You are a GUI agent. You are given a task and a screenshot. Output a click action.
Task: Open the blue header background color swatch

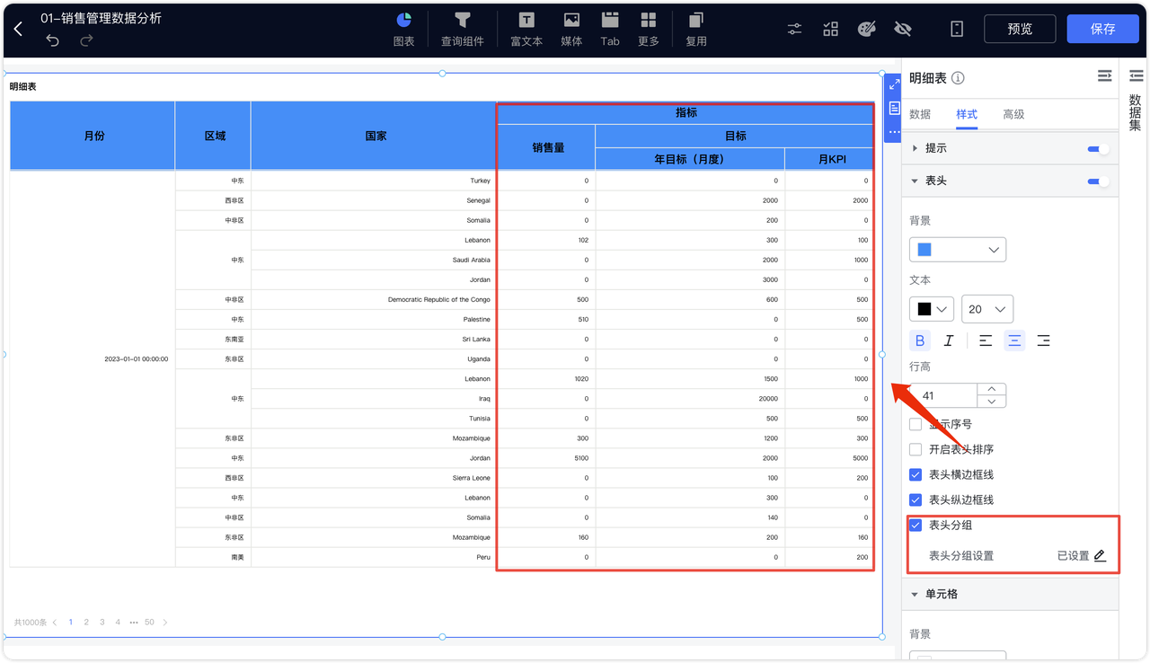[958, 249]
